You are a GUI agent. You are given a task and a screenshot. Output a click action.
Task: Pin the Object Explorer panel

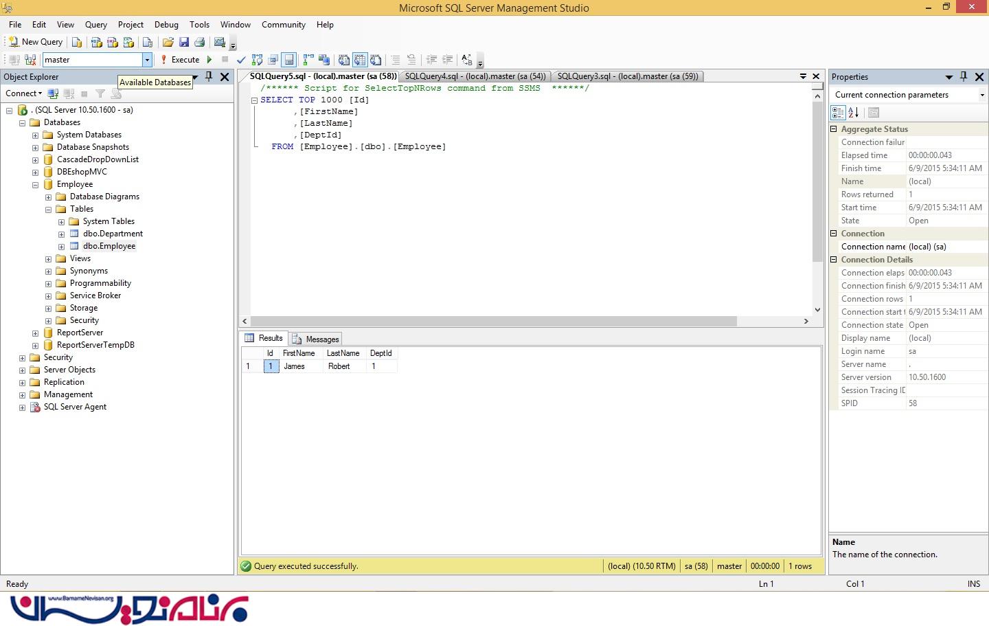point(209,77)
